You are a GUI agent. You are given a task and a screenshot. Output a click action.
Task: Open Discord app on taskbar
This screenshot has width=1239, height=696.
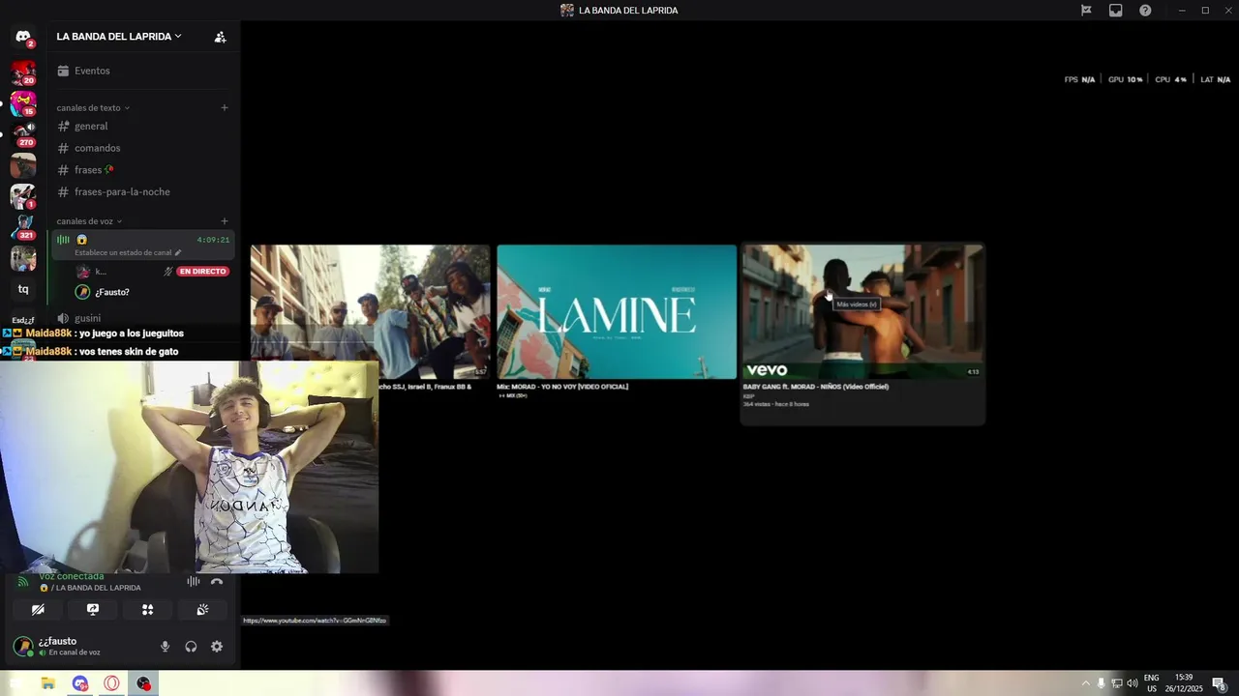[x=80, y=683]
